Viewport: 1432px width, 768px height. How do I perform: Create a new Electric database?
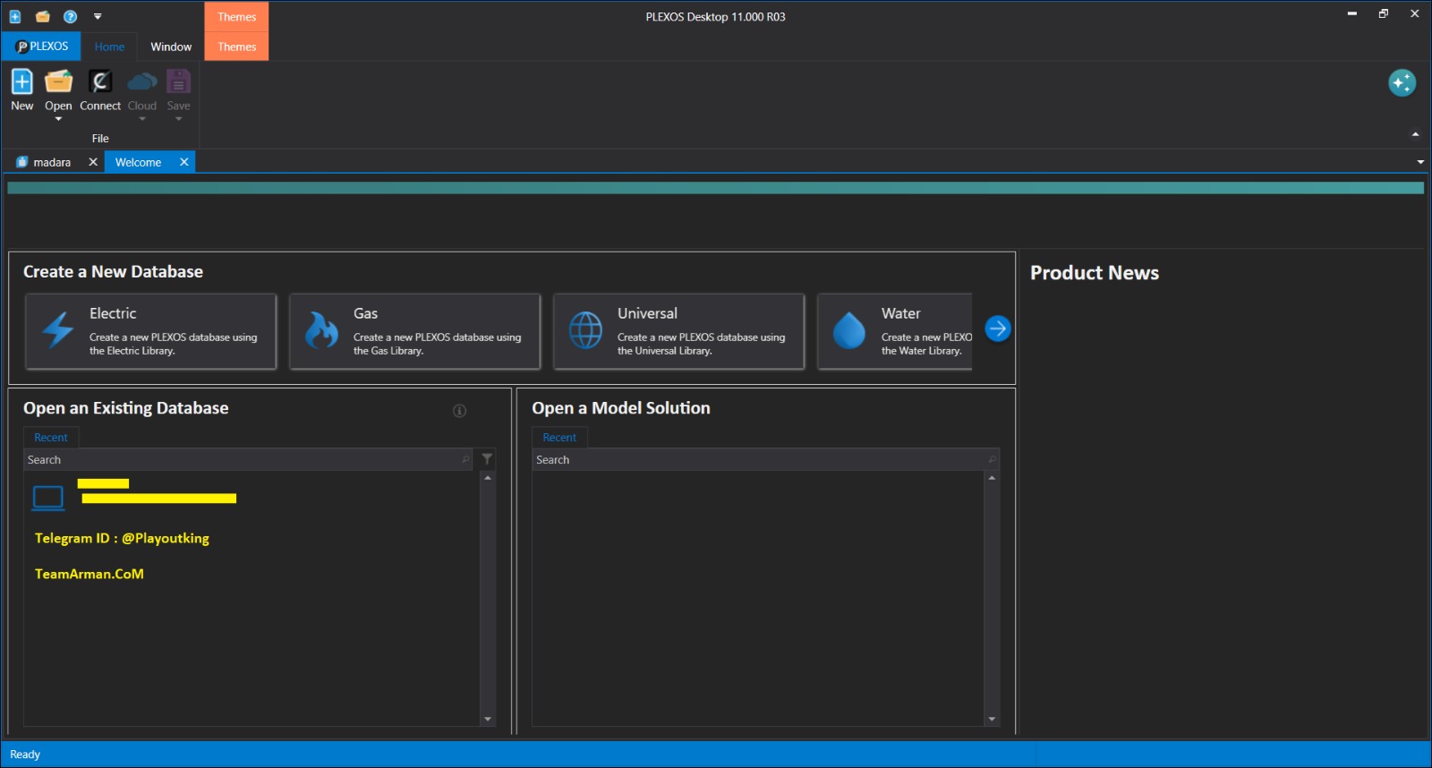[150, 331]
